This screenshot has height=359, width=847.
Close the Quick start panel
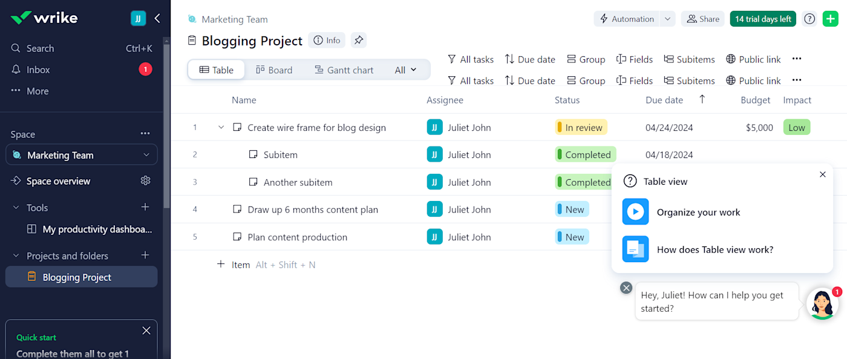146,331
